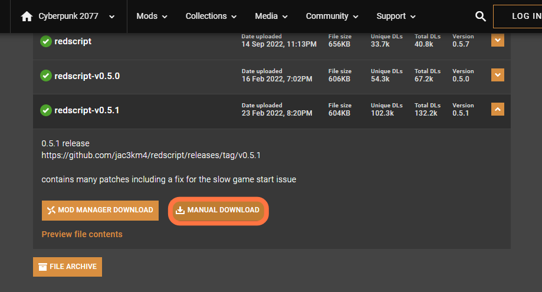The width and height of the screenshot is (542, 292).
Task: Click the 54.3k unique downloads value
Action: click(380, 79)
